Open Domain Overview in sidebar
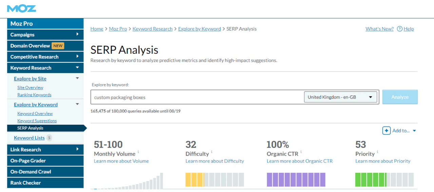Image resolution: width=434 pixels, height=192 pixels. point(30,46)
